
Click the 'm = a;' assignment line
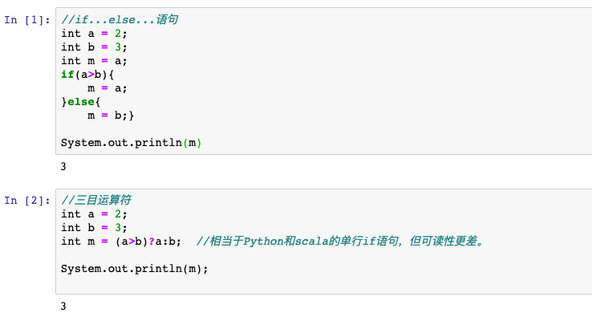(107, 88)
